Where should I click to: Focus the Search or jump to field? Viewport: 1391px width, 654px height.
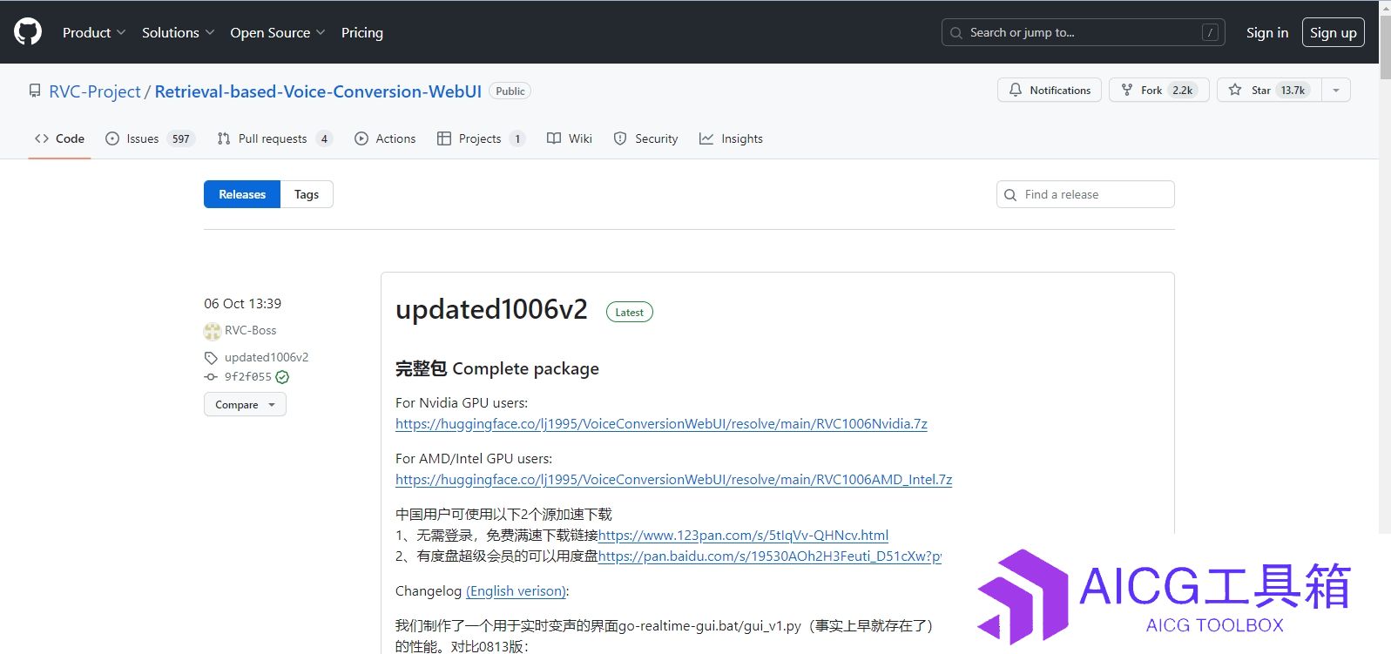point(1083,32)
